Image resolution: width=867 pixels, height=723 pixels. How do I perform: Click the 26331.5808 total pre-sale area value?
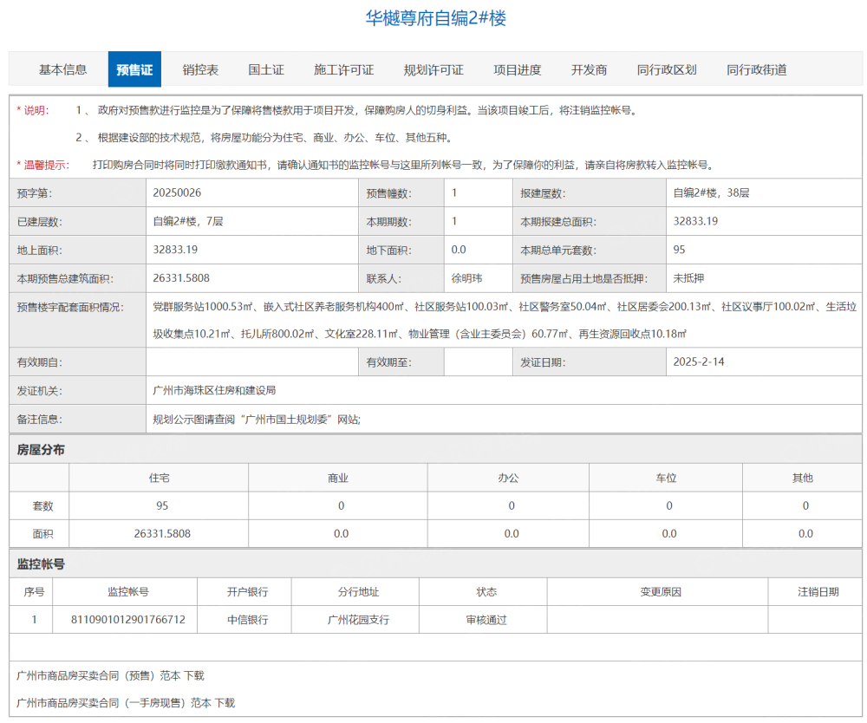[x=181, y=278]
